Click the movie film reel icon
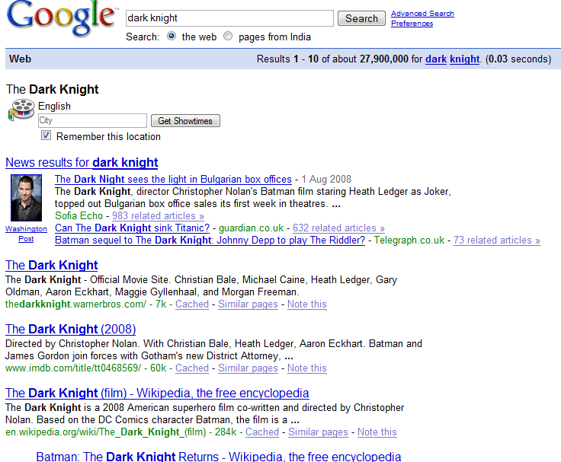 pos(21,110)
